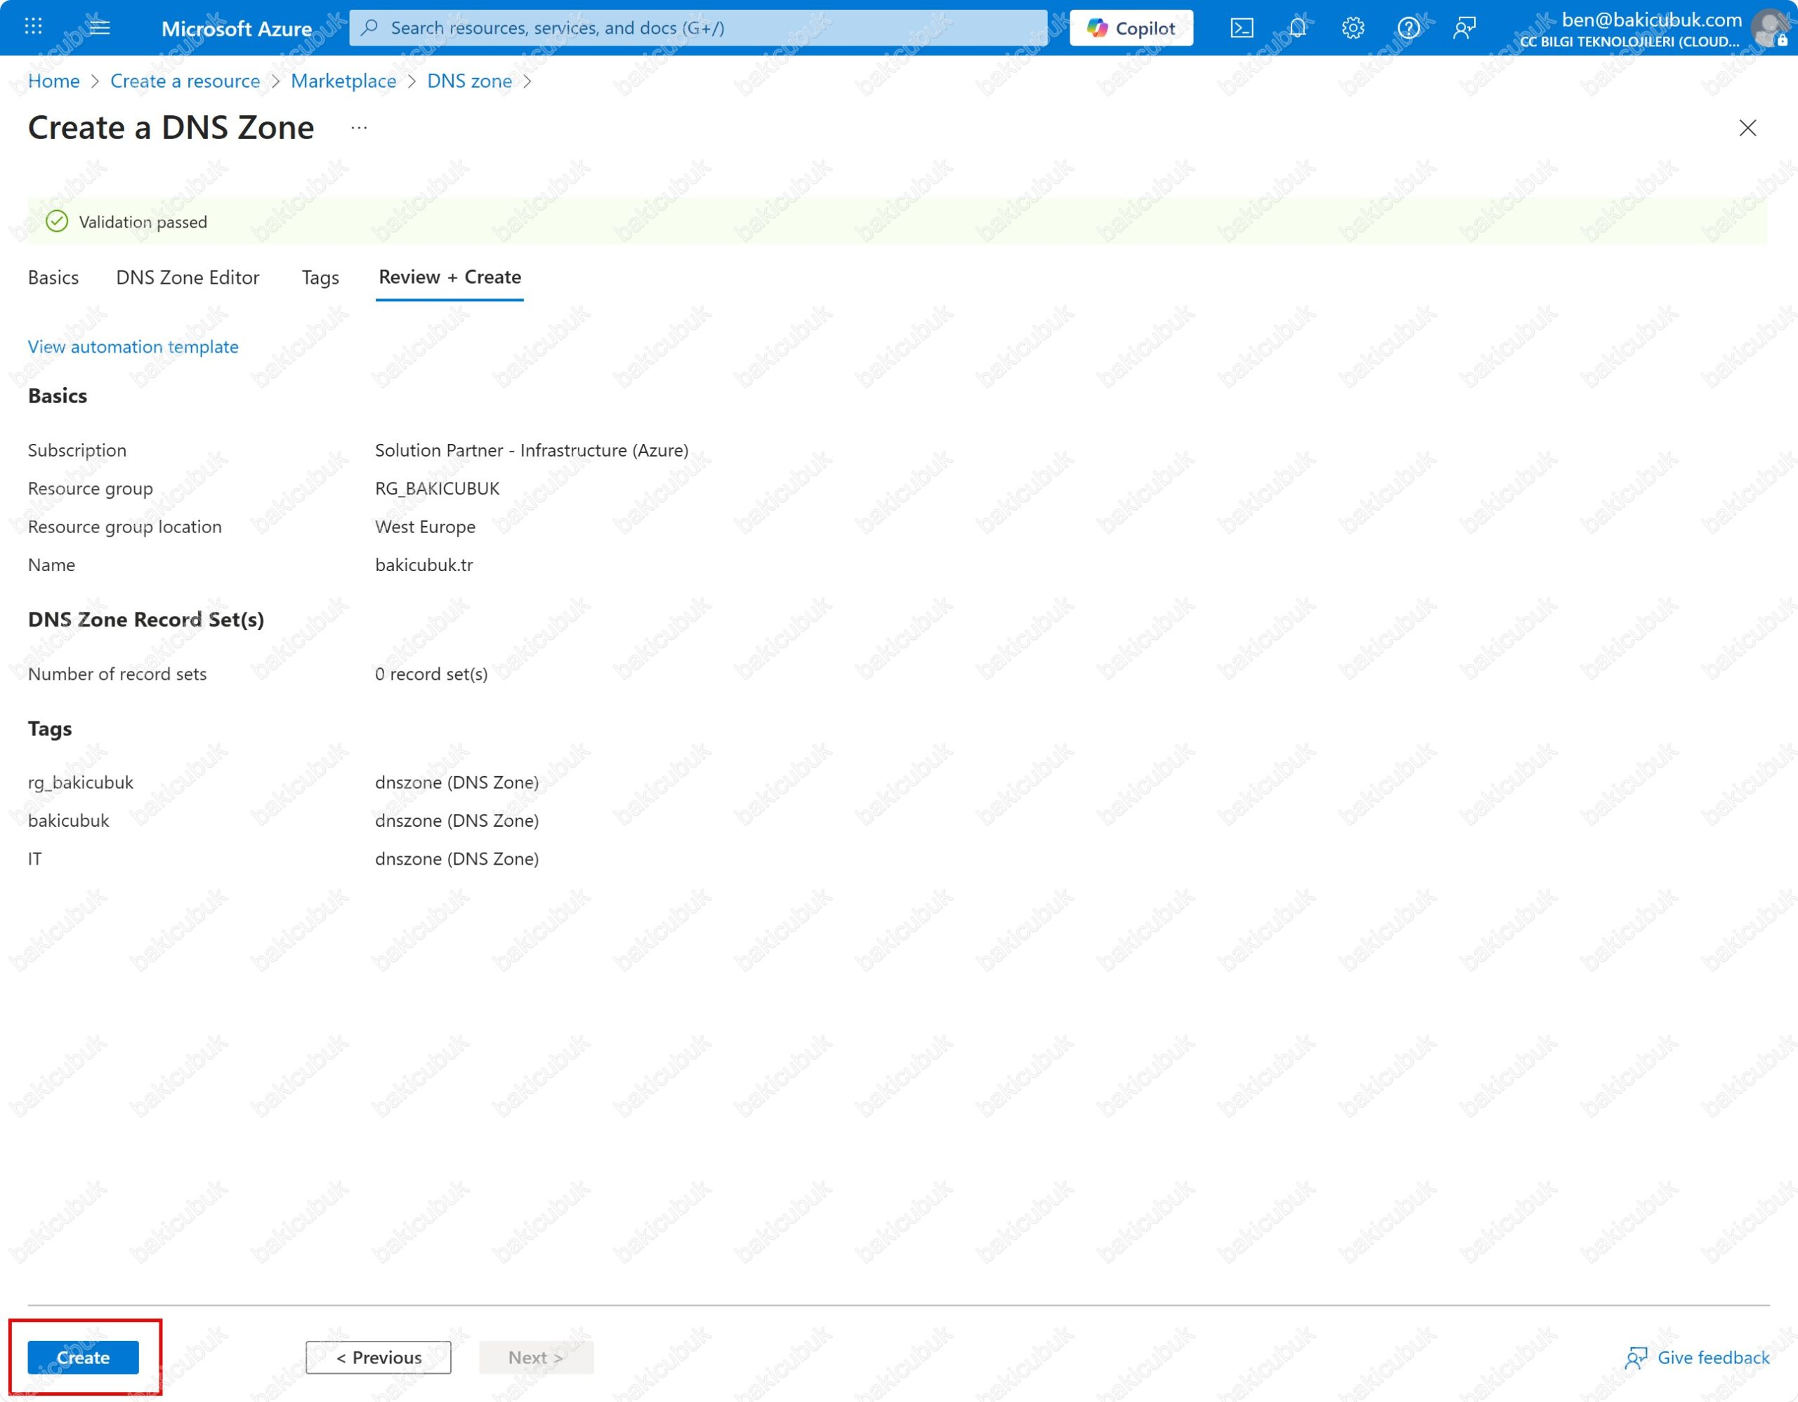Open the help question mark icon

pyautogui.click(x=1409, y=28)
